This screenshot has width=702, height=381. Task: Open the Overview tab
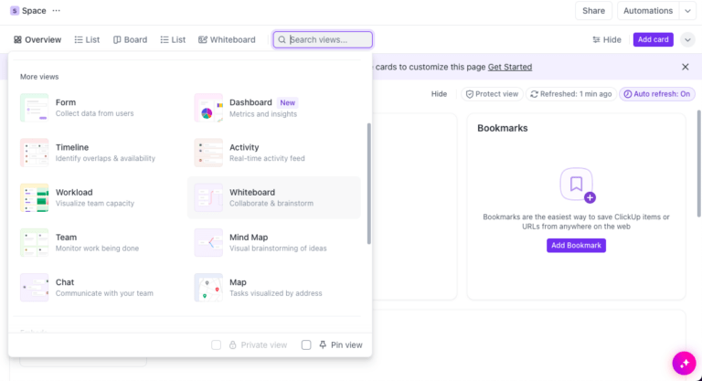(x=37, y=39)
